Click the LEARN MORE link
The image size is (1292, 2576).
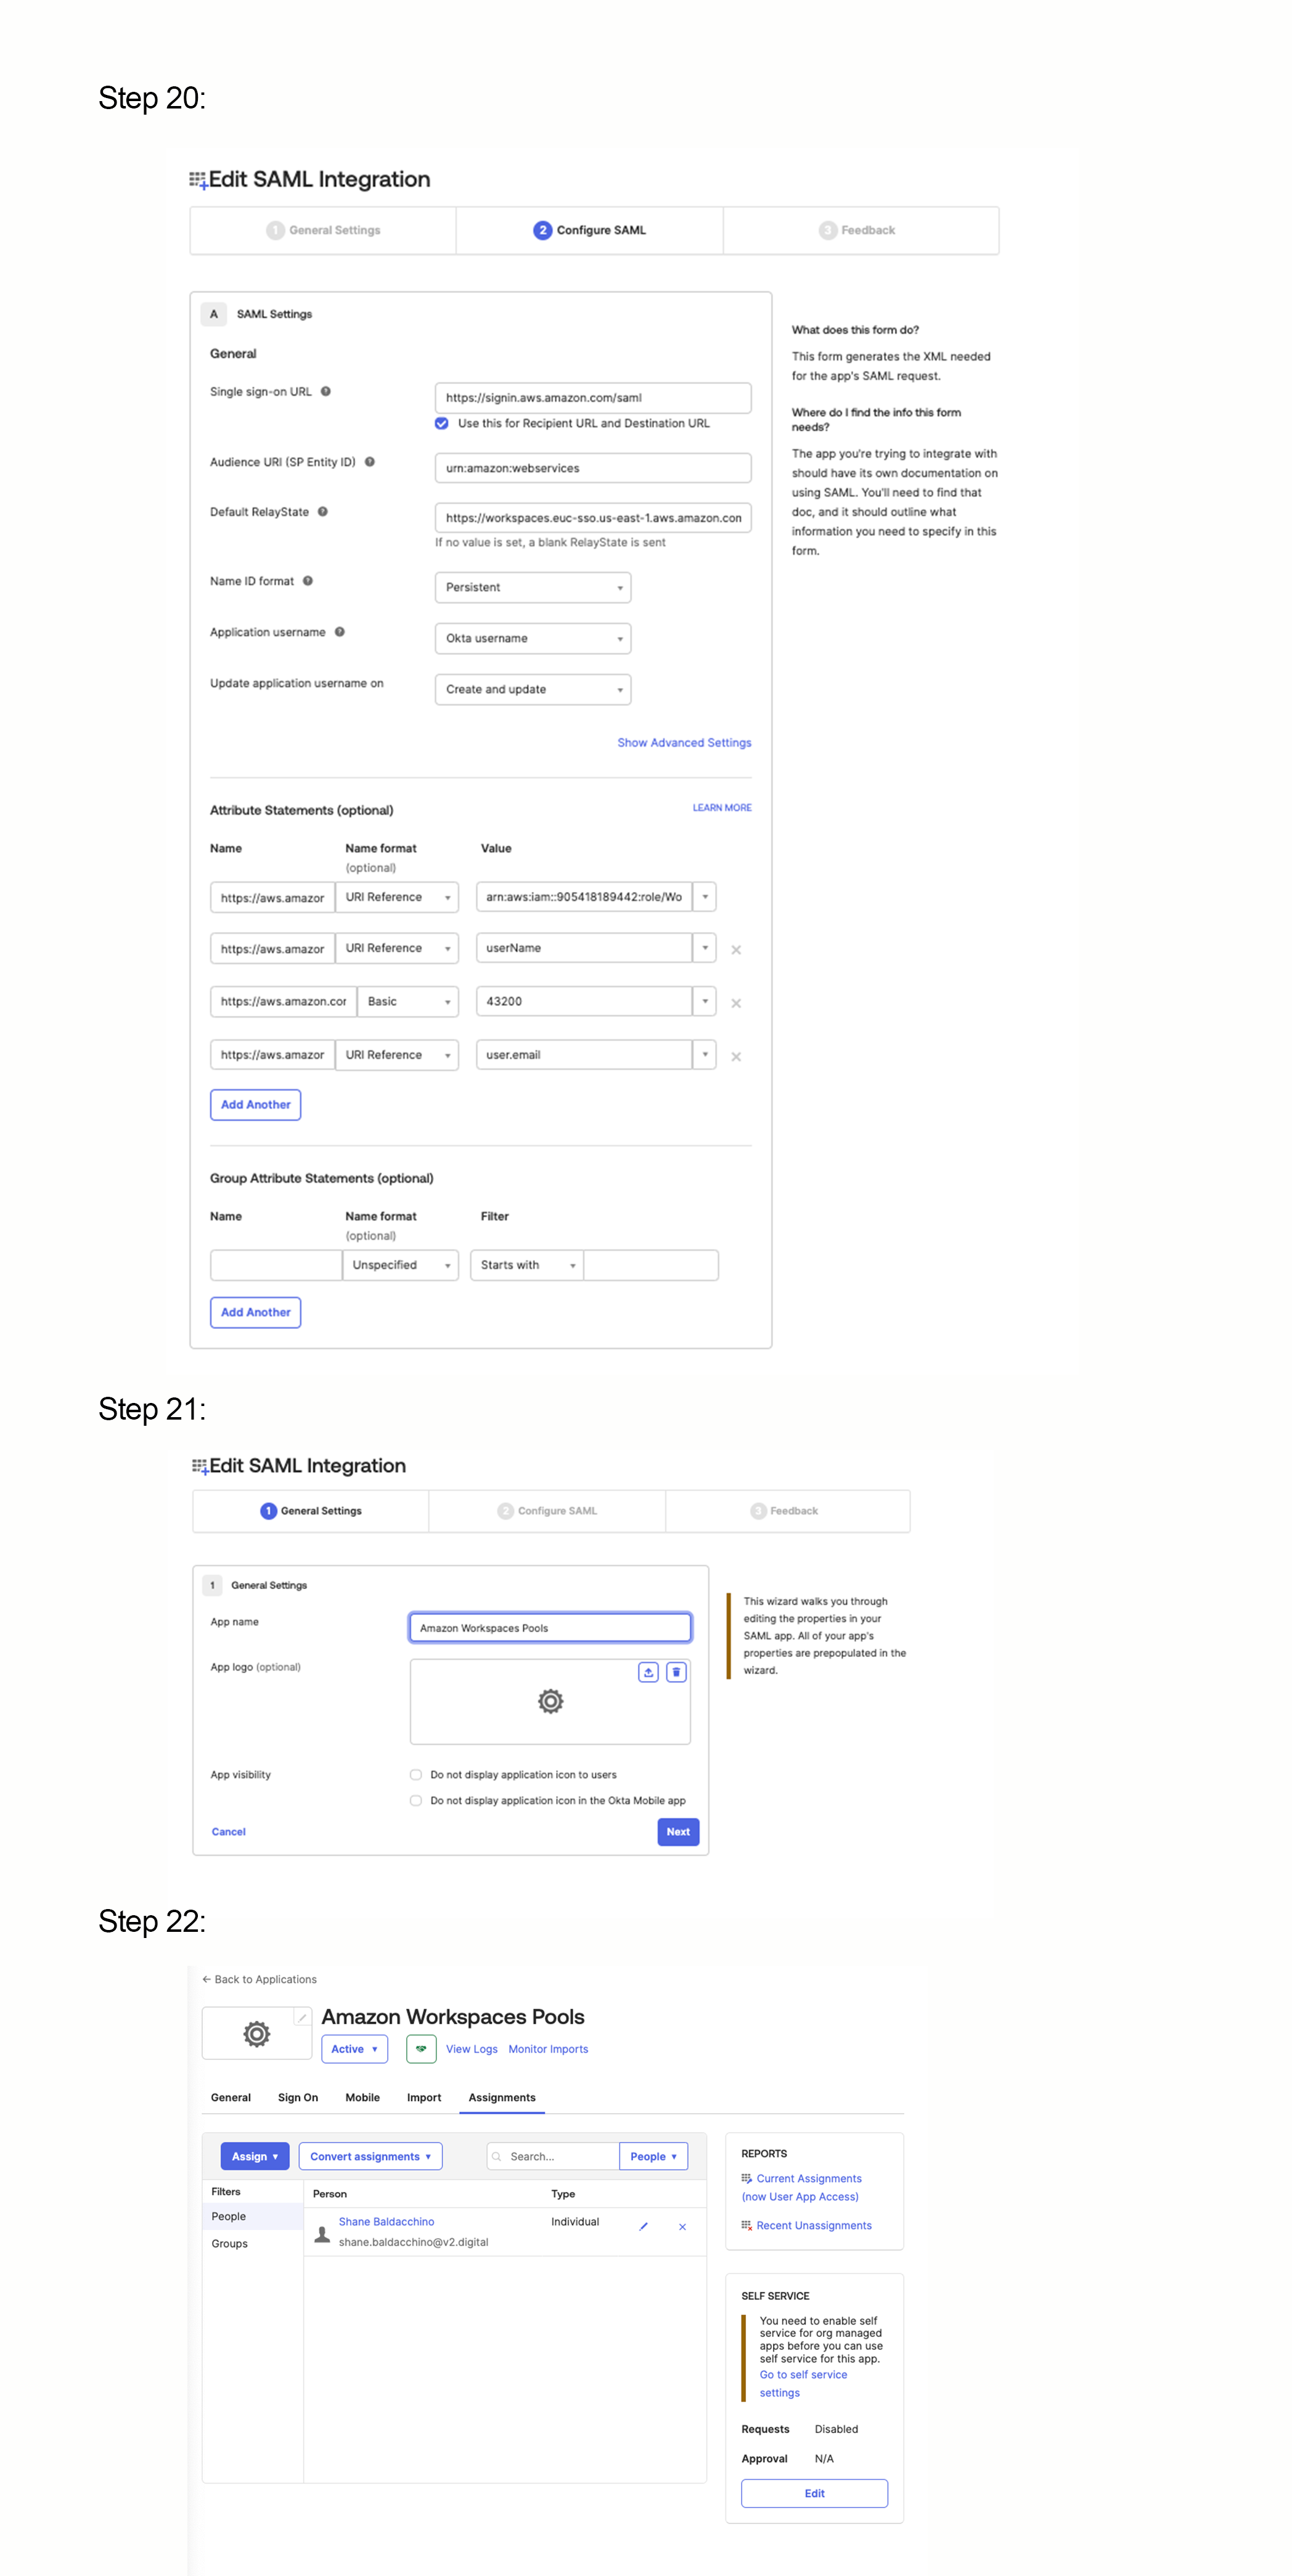(723, 808)
